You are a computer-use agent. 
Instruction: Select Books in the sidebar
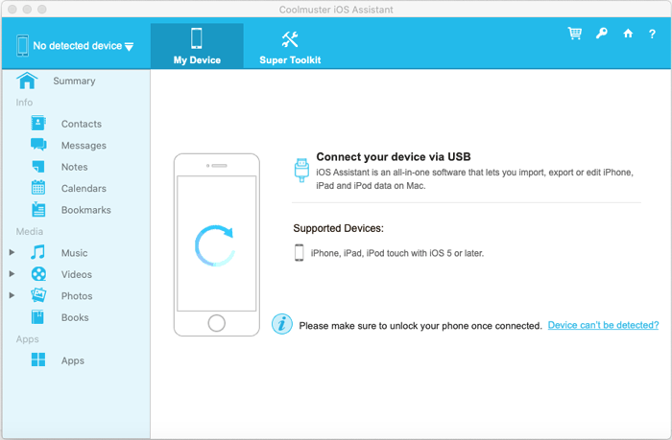(x=75, y=317)
